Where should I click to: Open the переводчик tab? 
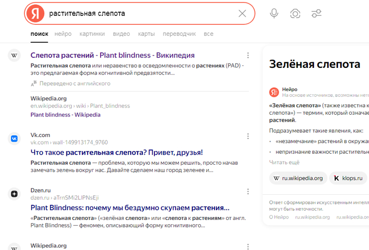click(179, 34)
